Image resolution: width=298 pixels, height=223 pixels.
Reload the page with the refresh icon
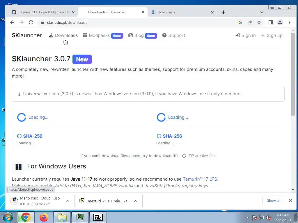31,22
